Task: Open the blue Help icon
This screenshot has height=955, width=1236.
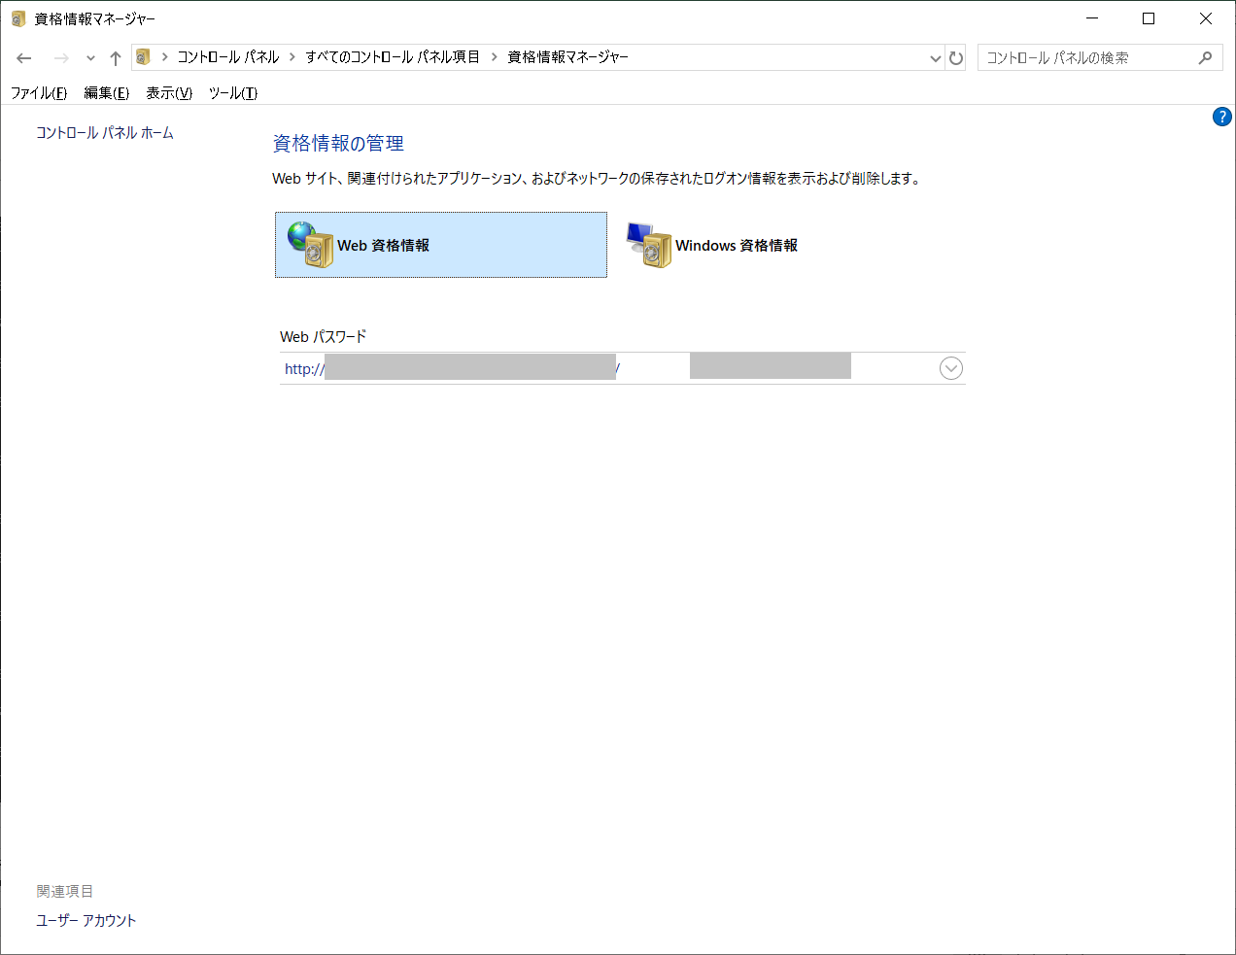Action: (1222, 117)
